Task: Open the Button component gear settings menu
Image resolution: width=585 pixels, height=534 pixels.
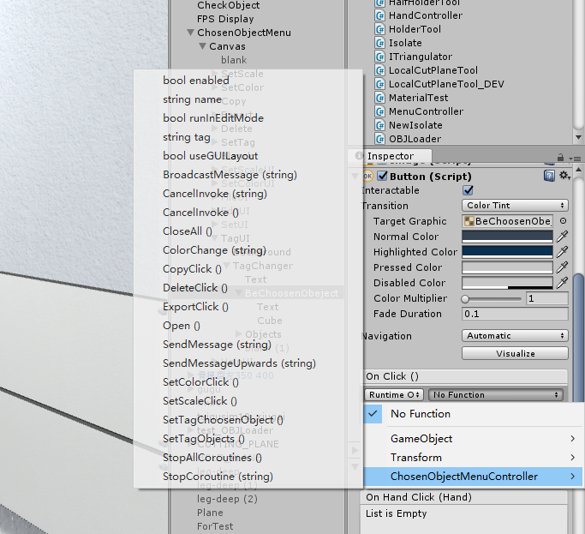Action: (x=564, y=176)
